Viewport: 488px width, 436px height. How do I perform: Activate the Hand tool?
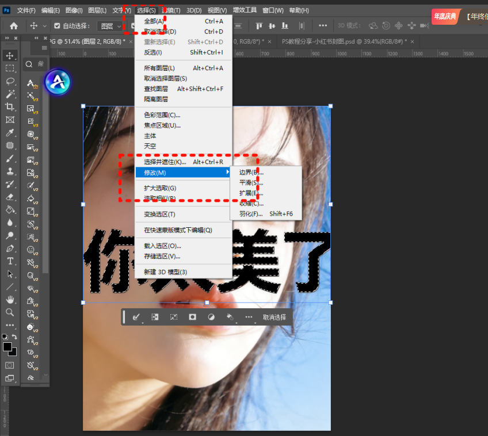point(10,299)
